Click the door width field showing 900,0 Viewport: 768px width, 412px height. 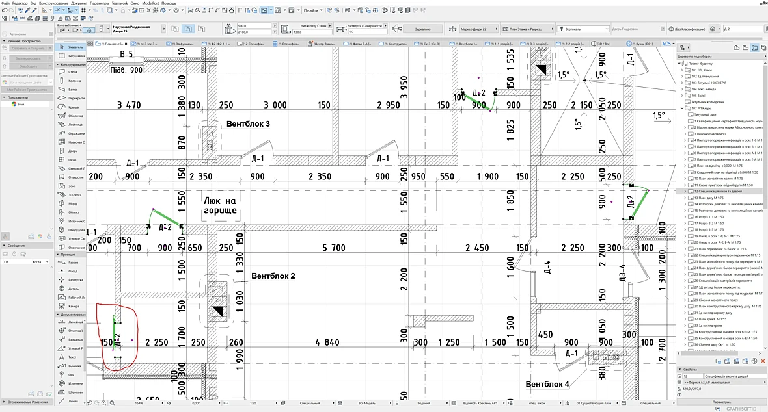(x=254, y=25)
